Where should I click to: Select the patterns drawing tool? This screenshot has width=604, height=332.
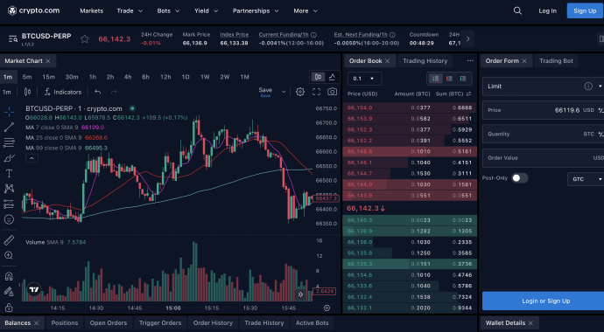[9, 189]
